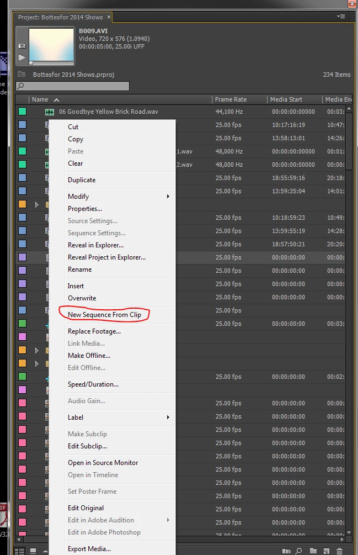Click the New Item icon
358x555 pixels.
pyautogui.click(x=327, y=551)
